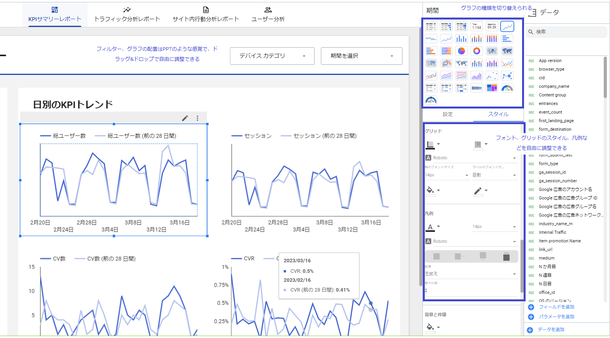
Task: Select the bubble chart type icon
Action: point(507,76)
